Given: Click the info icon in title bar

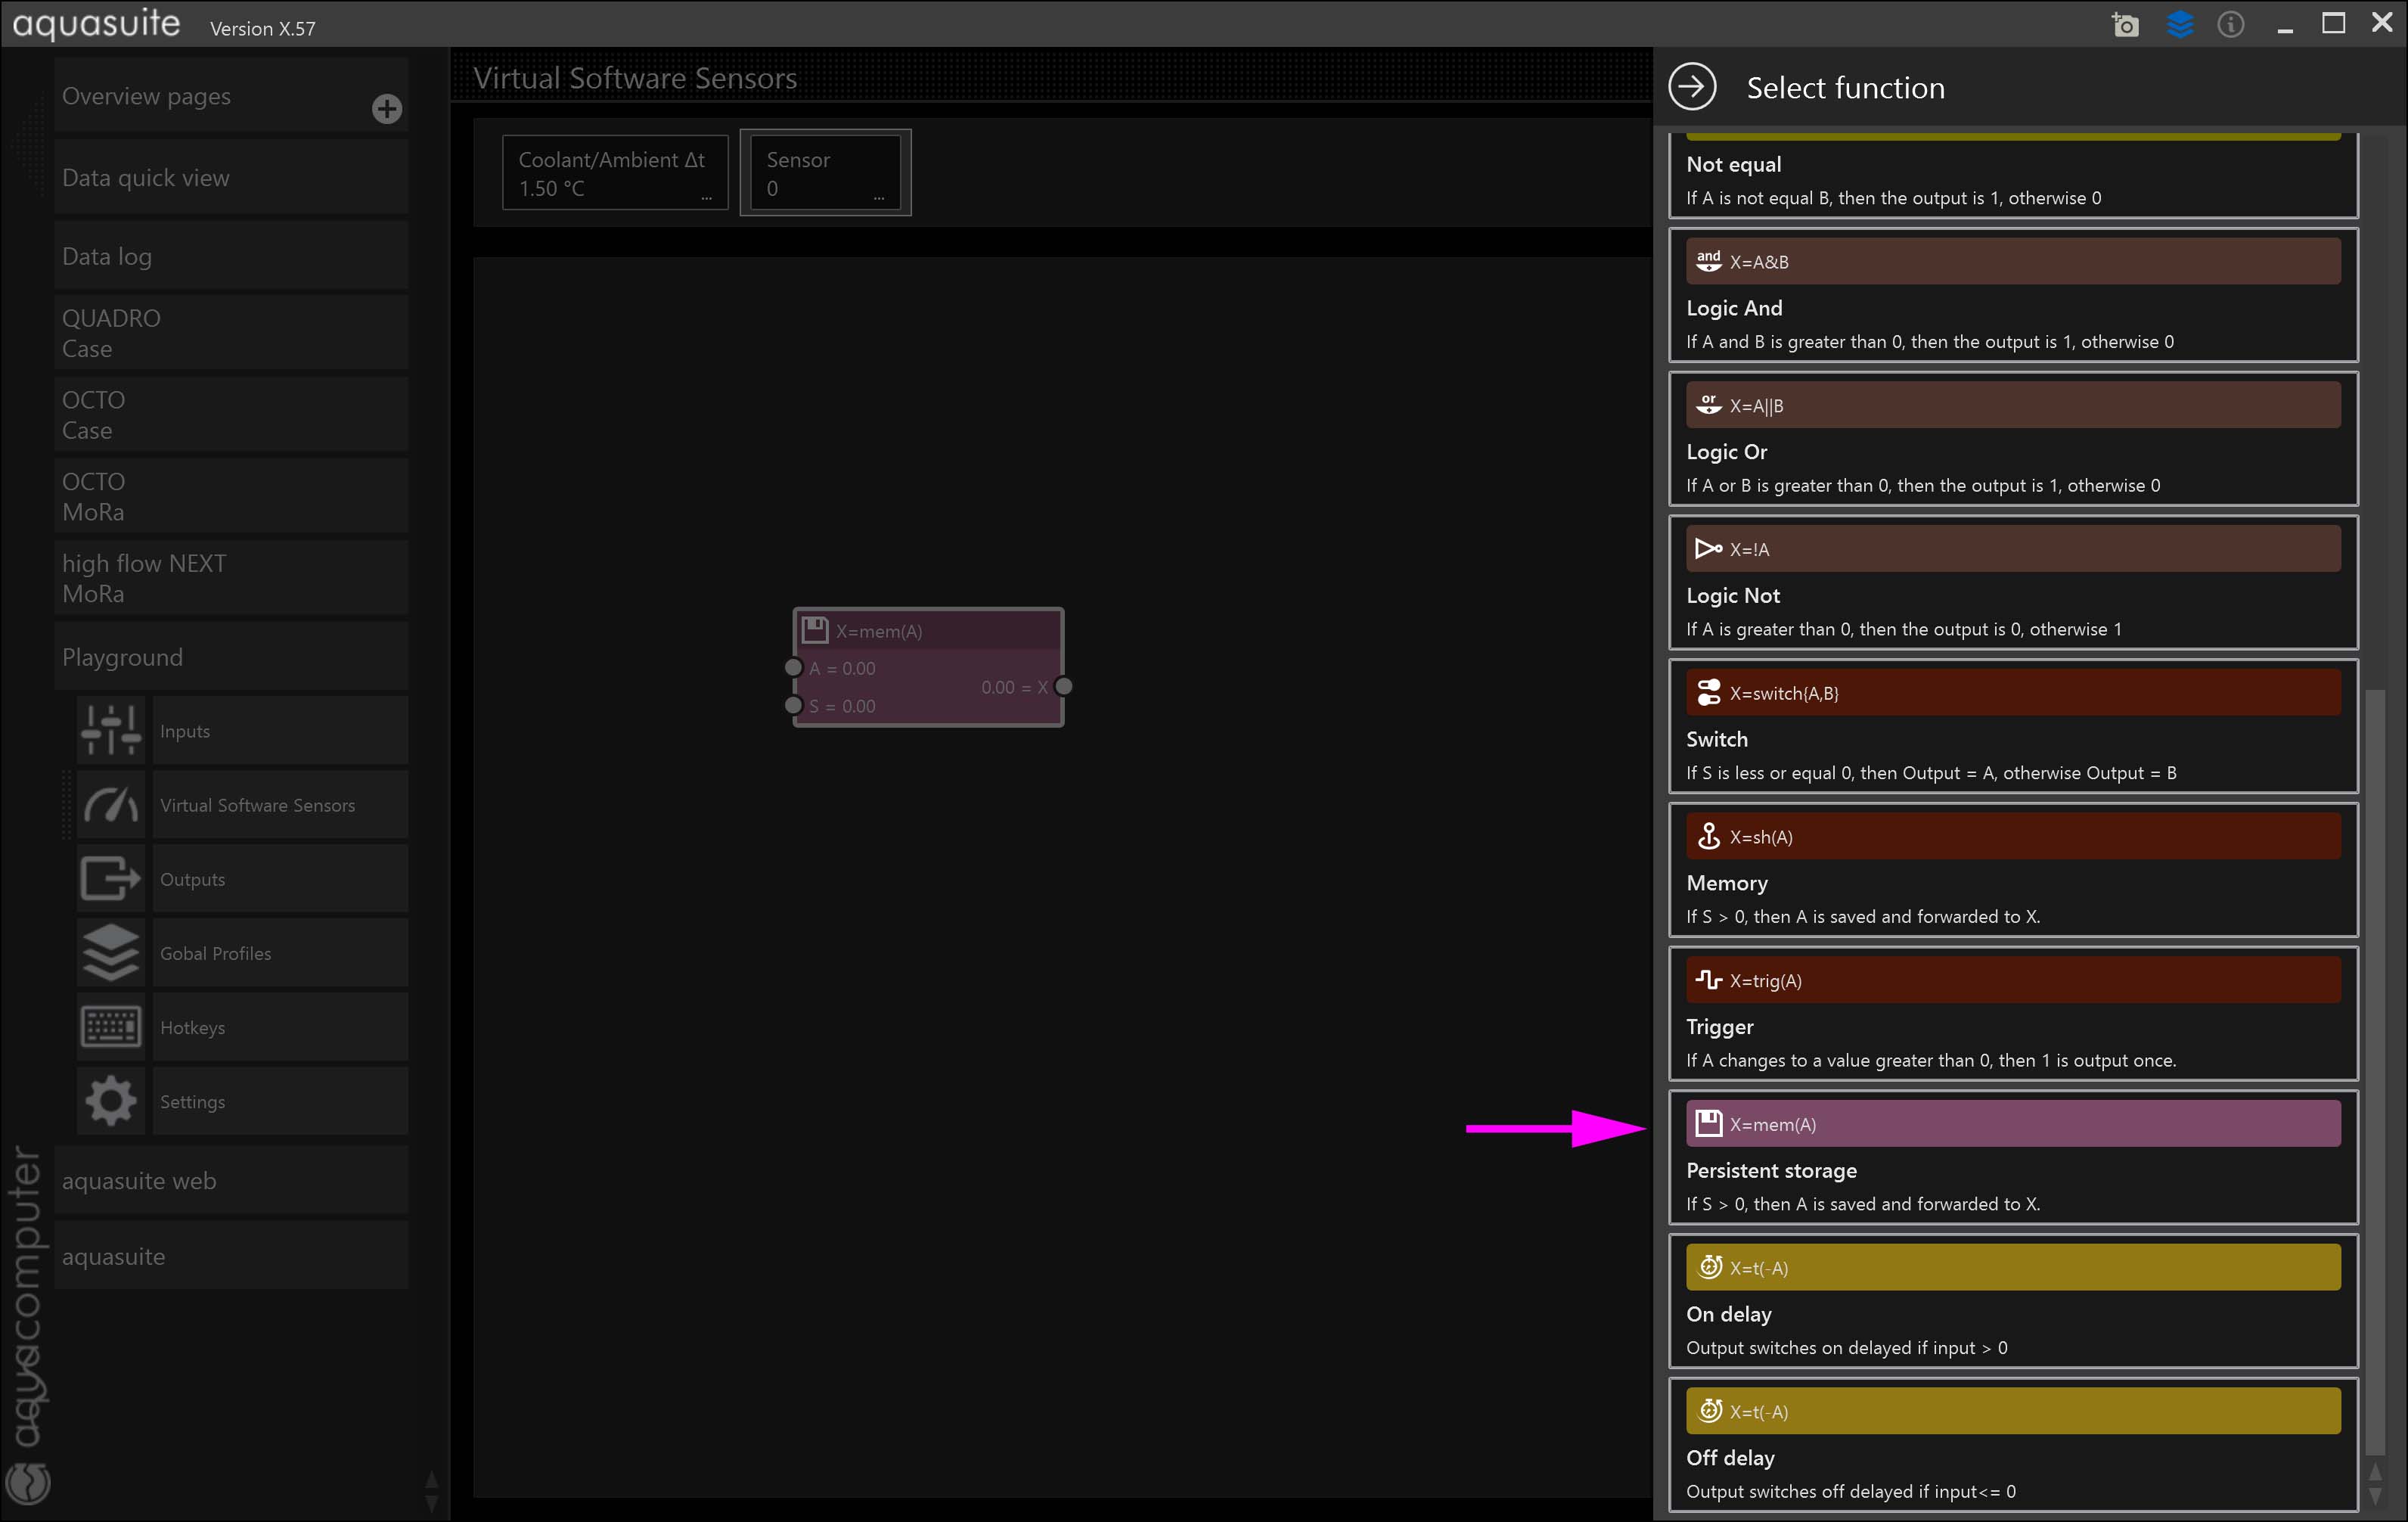Looking at the screenshot, I should pyautogui.click(x=2230, y=25).
